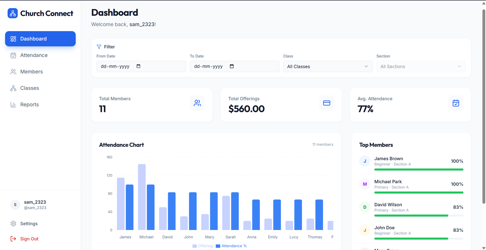Click Michael Park's "100%" attendance figure

(457, 184)
